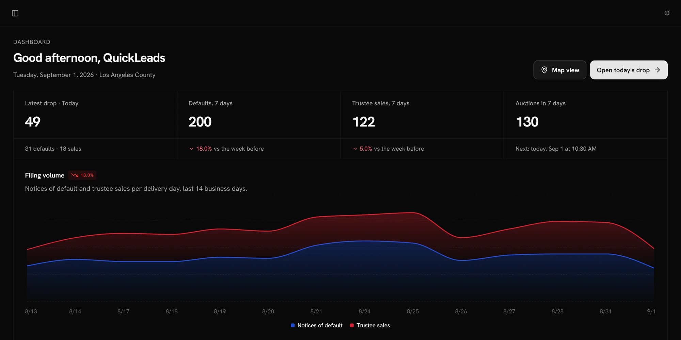Select the Trustee sales legend swatch
Image resolution: width=681 pixels, height=340 pixels.
click(352, 325)
